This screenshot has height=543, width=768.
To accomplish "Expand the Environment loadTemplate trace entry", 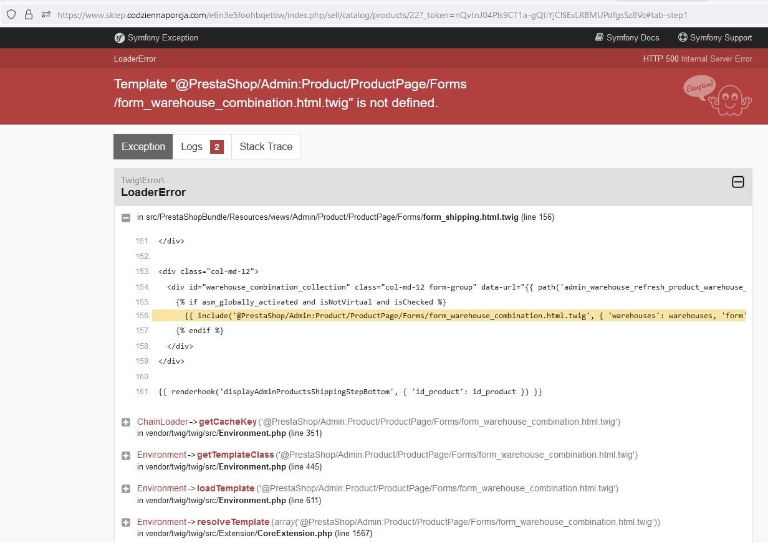I will click(125, 489).
